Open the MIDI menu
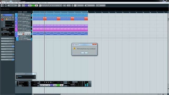The image size is (169, 95). coord(18,3)
